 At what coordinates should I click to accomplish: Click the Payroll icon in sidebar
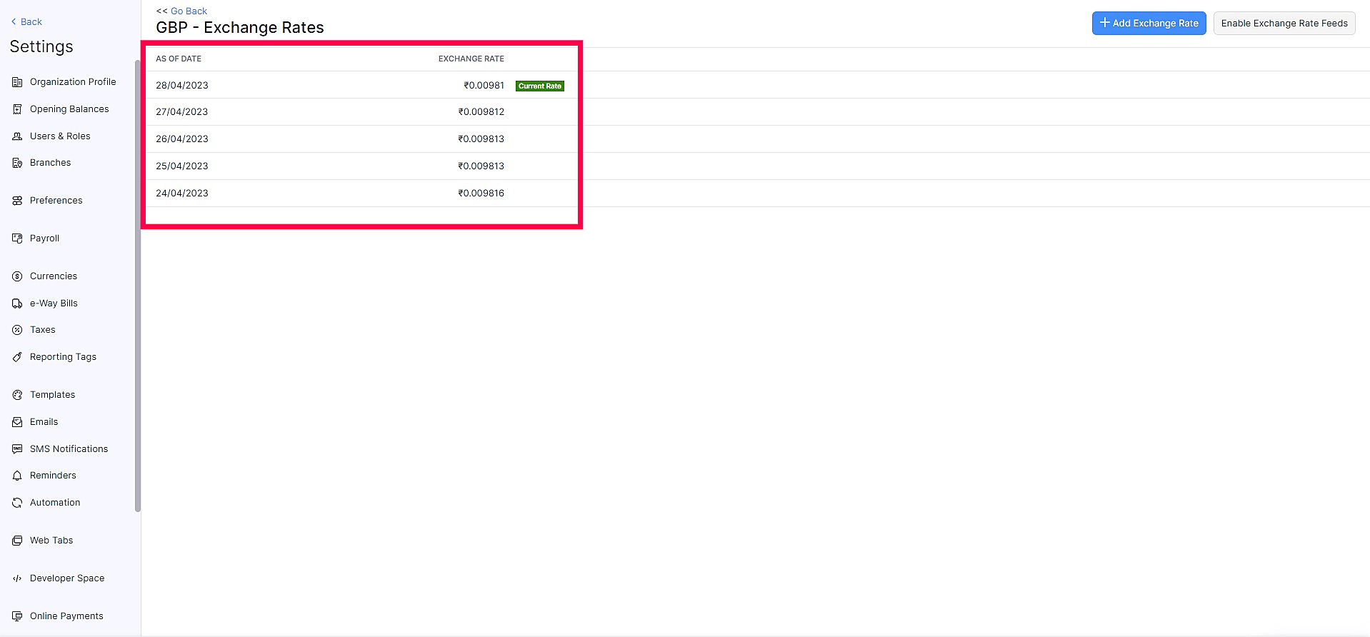(17, 239)
